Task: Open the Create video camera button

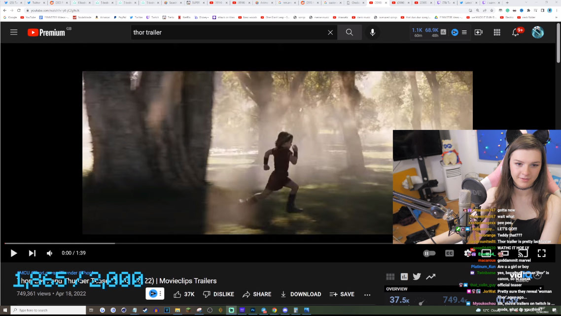Action: 478,32
